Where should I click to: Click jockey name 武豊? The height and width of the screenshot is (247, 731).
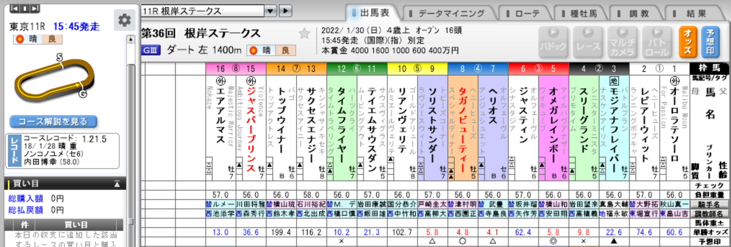point(496,205)
